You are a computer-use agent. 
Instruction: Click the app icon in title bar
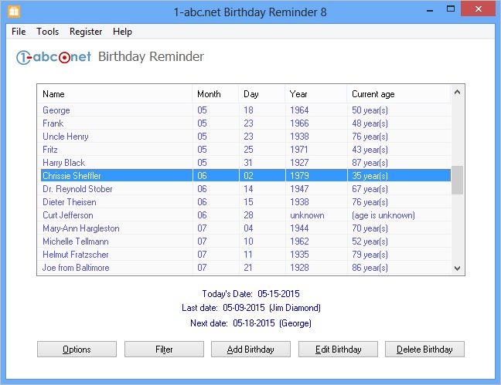13,12
